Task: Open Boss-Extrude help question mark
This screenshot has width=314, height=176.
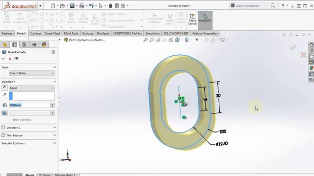Action: [53, 52]
